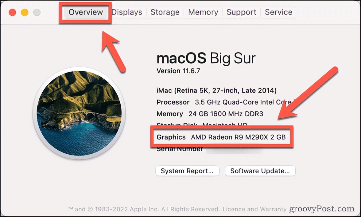Viewport: 361px width, 217px height.
Task: Switch to the Displays tab
Action: pyautogui.click(x=127, y=12)
